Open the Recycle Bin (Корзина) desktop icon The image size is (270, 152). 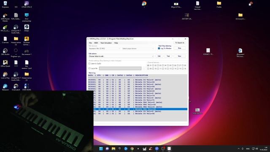coord(5,5)
